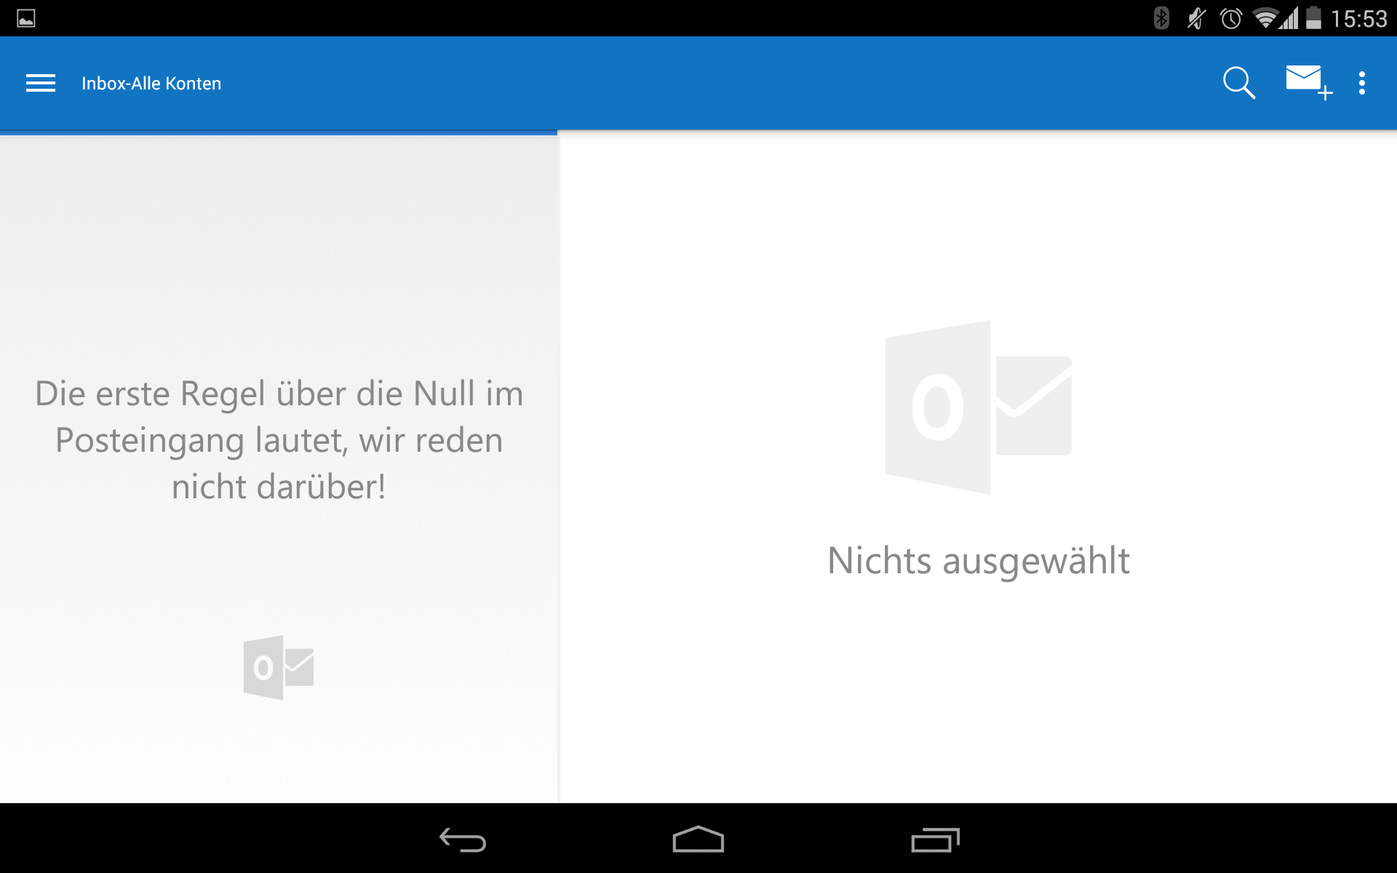Tap the 15:53 clock in status bar

(x=1359, y=18)
